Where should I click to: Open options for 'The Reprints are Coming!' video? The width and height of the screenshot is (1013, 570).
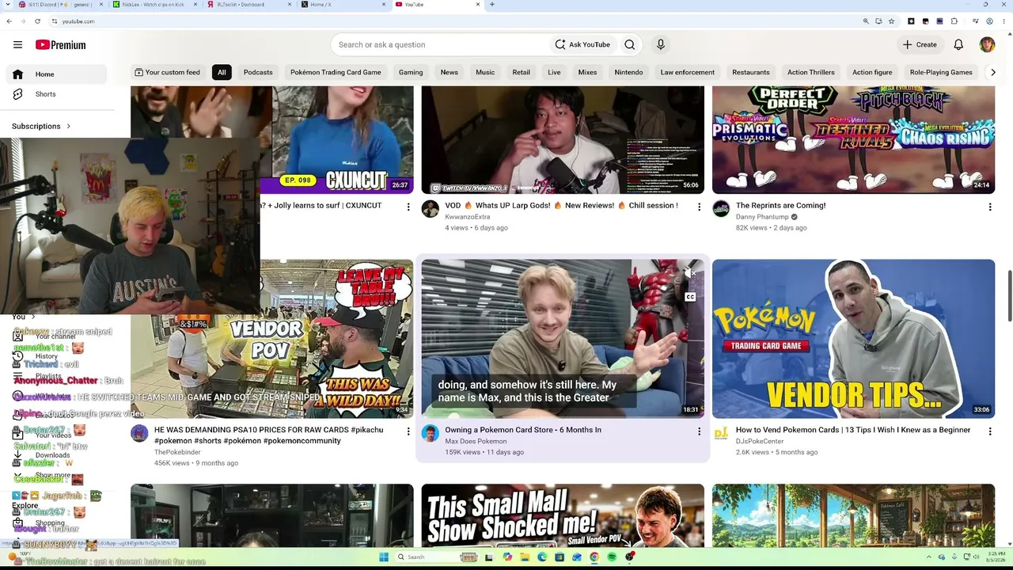pyautogui.click(x=989, y=207)
